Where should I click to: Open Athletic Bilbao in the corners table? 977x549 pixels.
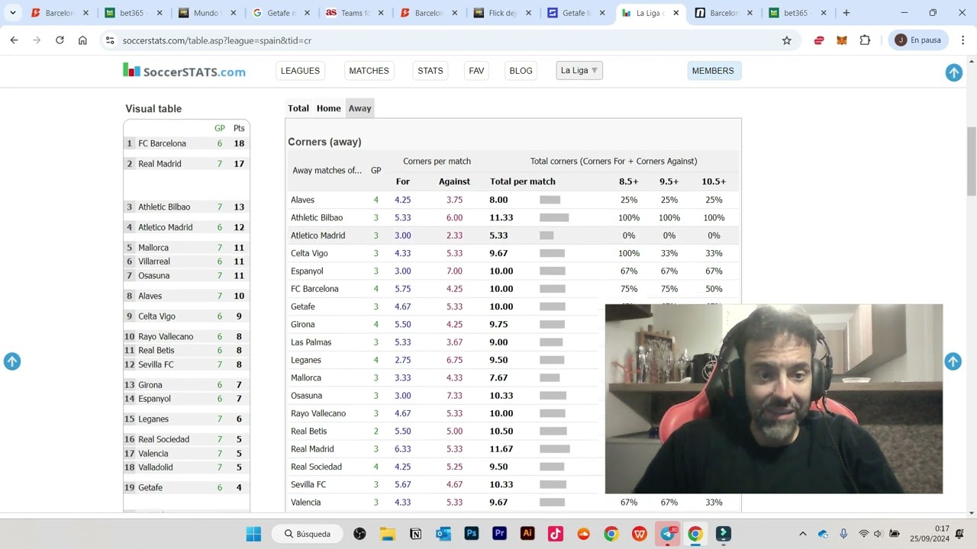tap(317, 217)
